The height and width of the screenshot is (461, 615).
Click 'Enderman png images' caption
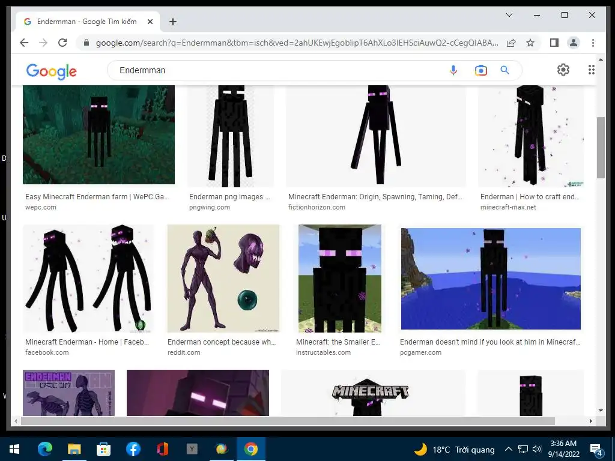tap(229, 197)
